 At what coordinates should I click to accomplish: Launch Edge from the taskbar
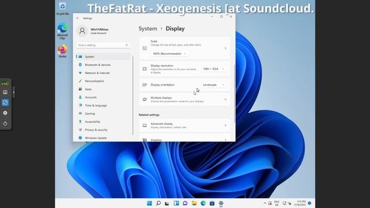click(x=203, y=203)
